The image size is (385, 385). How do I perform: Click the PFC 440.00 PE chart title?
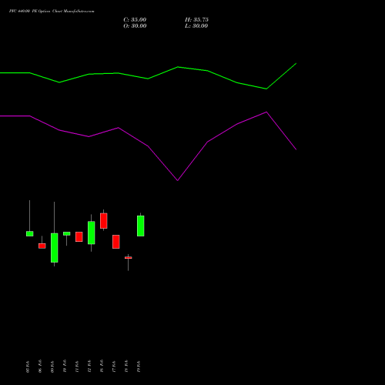pyautogui.click(x=52, y=12)
